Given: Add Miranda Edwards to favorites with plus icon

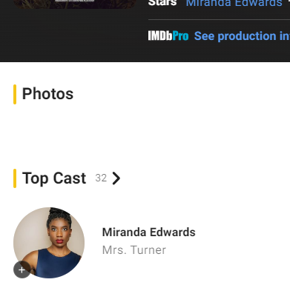Looking at the screenshot, I should [22, 269].
